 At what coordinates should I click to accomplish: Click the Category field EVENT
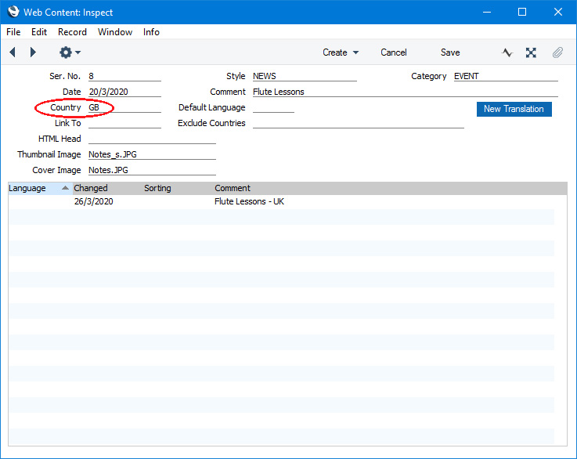coord(506,76)
